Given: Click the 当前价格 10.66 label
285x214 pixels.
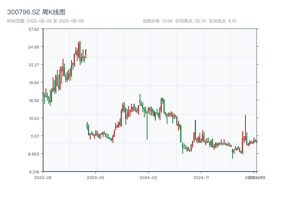Looking at the screenshot, I should click(x=157, y=21).
